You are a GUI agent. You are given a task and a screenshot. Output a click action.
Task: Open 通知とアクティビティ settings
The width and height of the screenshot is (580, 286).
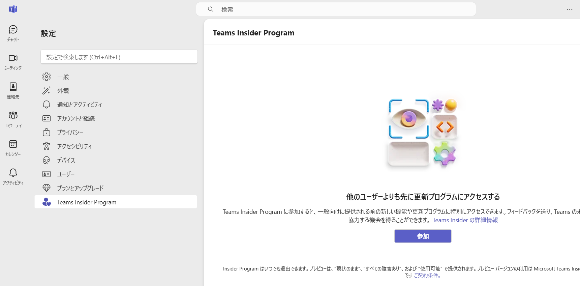(x=116, y=105)
